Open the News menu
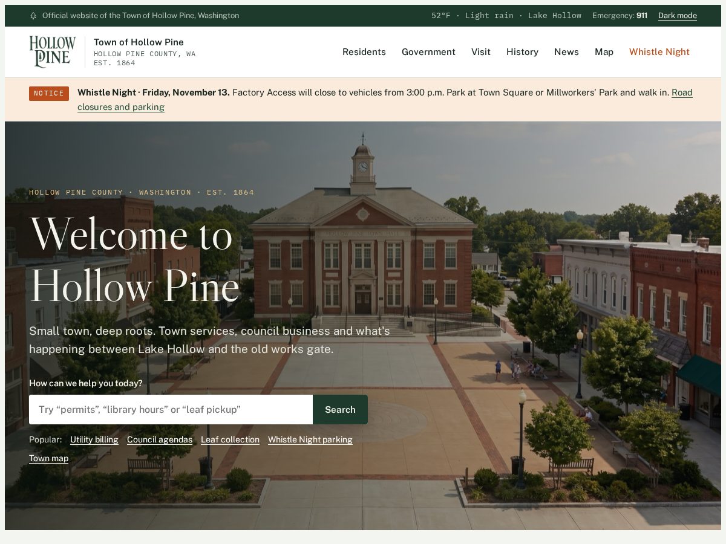Image resolution: width=726 pixels, height=544 pixels. tap(566, 52)
